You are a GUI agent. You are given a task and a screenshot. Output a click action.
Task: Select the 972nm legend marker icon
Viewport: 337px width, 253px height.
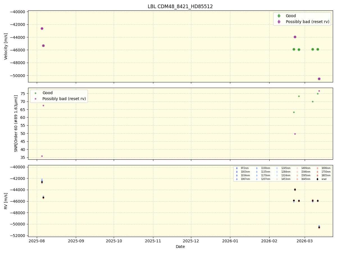(237, 168)
